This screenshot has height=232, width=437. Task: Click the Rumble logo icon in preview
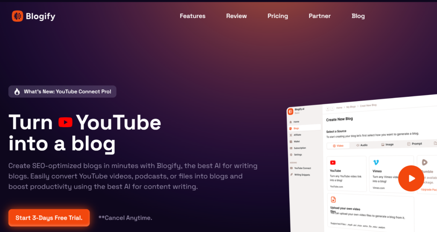tap(424, 162)
